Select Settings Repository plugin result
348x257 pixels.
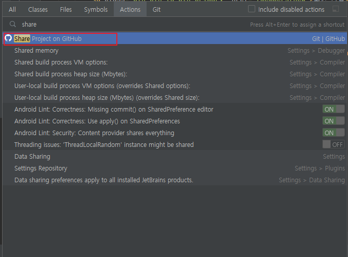click(x=174, y=168)
